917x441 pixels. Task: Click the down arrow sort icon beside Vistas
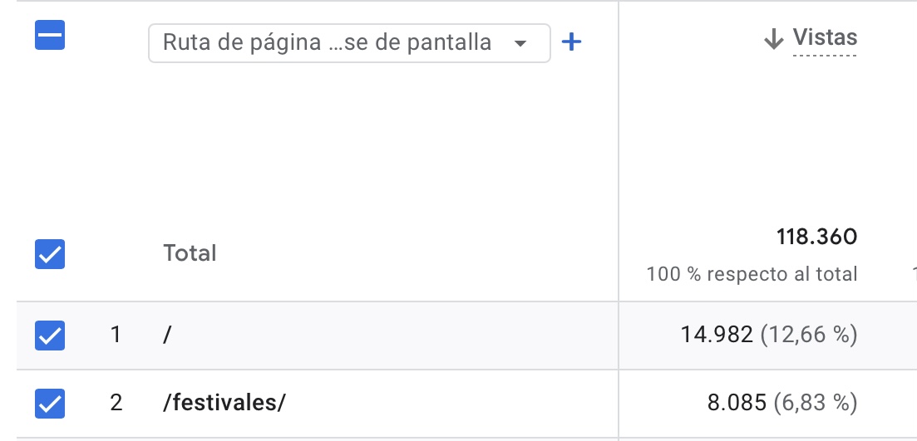click(774, 39)
